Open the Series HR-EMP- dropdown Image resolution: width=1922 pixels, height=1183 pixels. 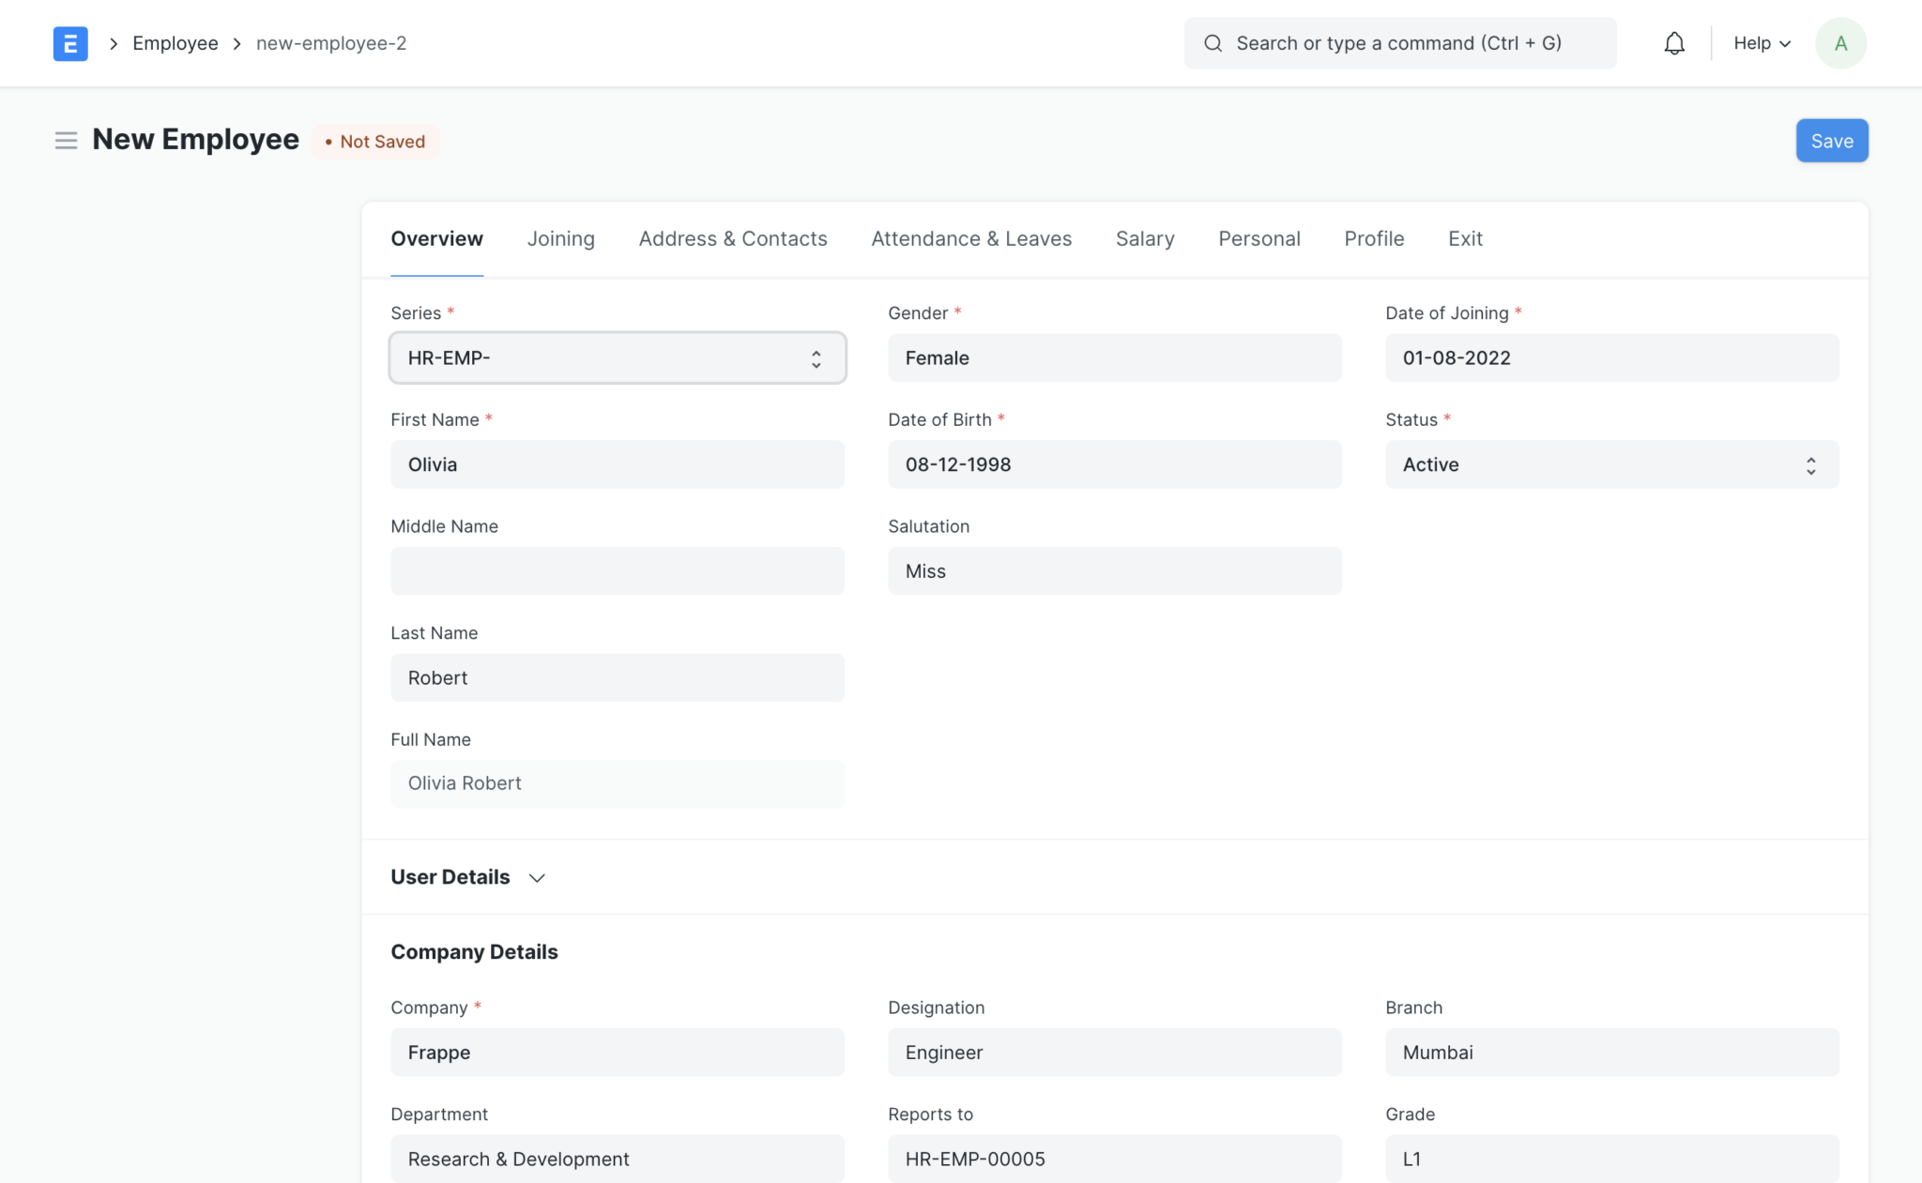point(618,357)
